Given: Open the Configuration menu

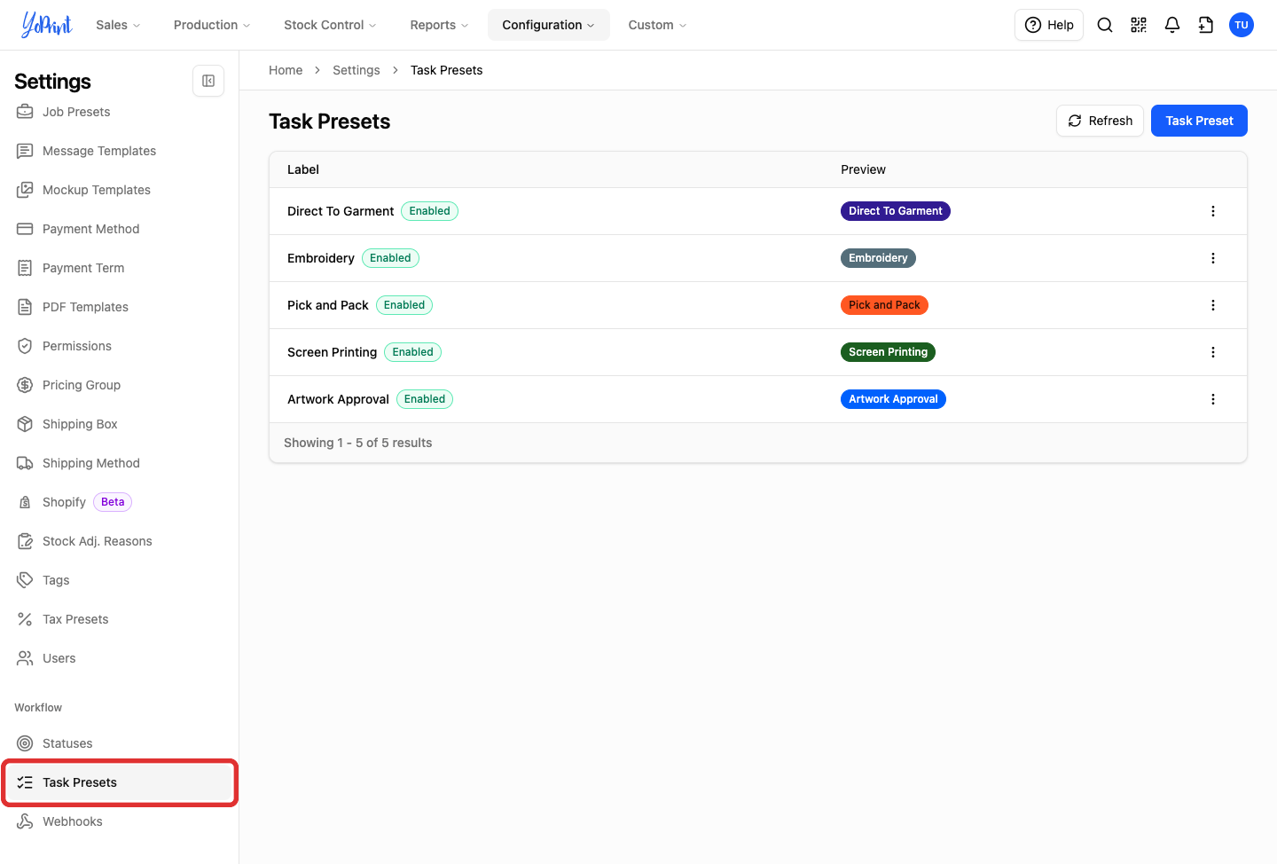Looking at the screenshot, I should tap(548, 25).
